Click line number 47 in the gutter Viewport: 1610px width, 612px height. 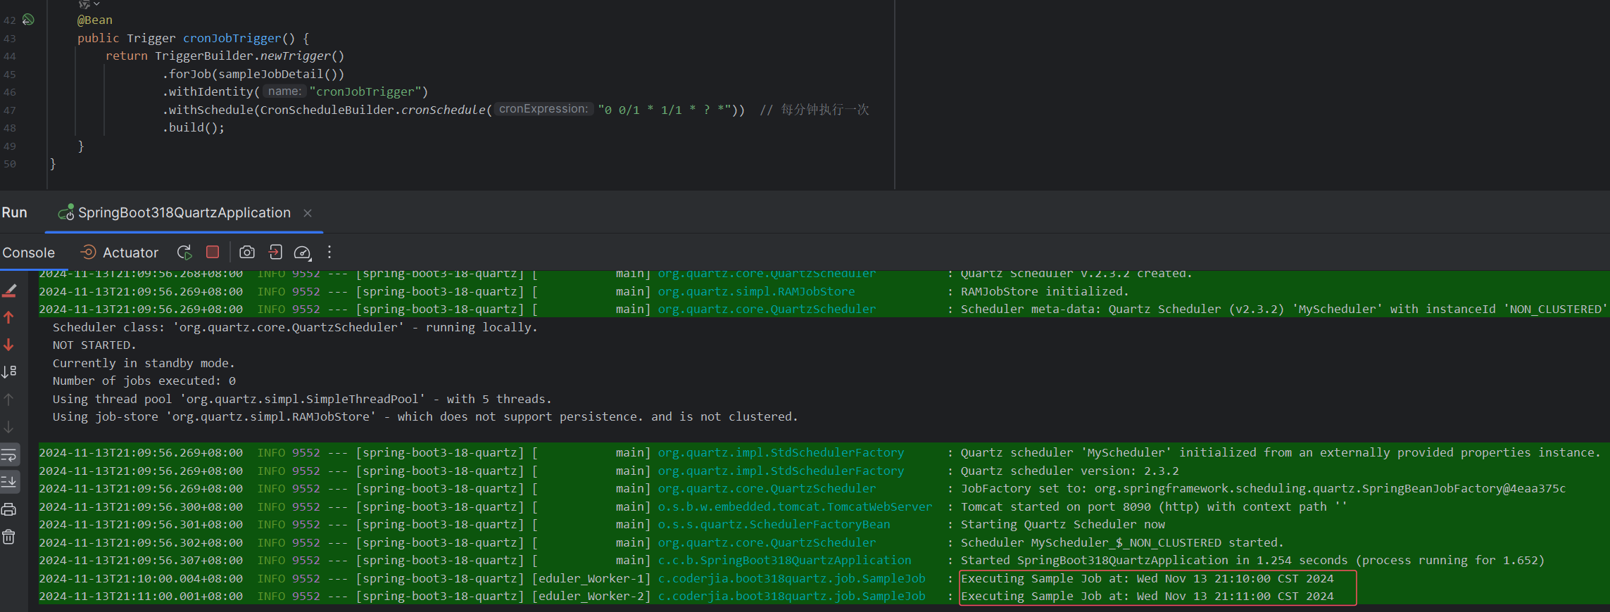9,110
